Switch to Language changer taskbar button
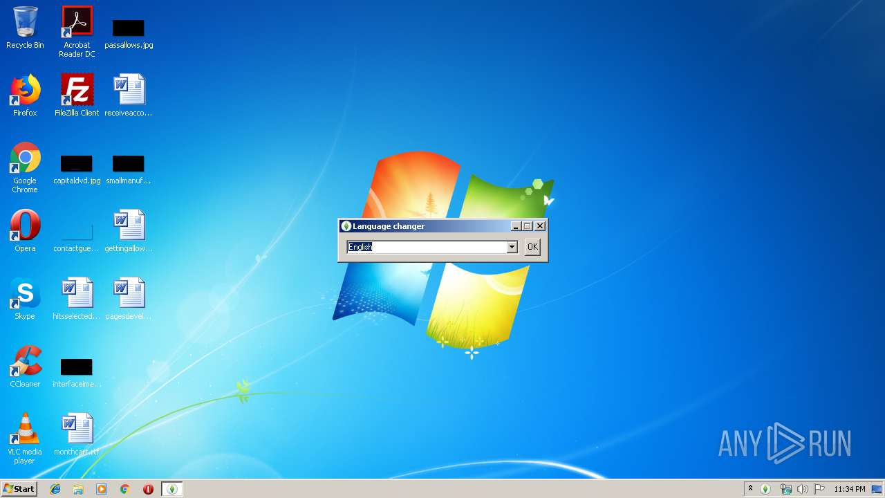Image resolution: width=885 pixels, height=498 pixels. click(171, 489)
